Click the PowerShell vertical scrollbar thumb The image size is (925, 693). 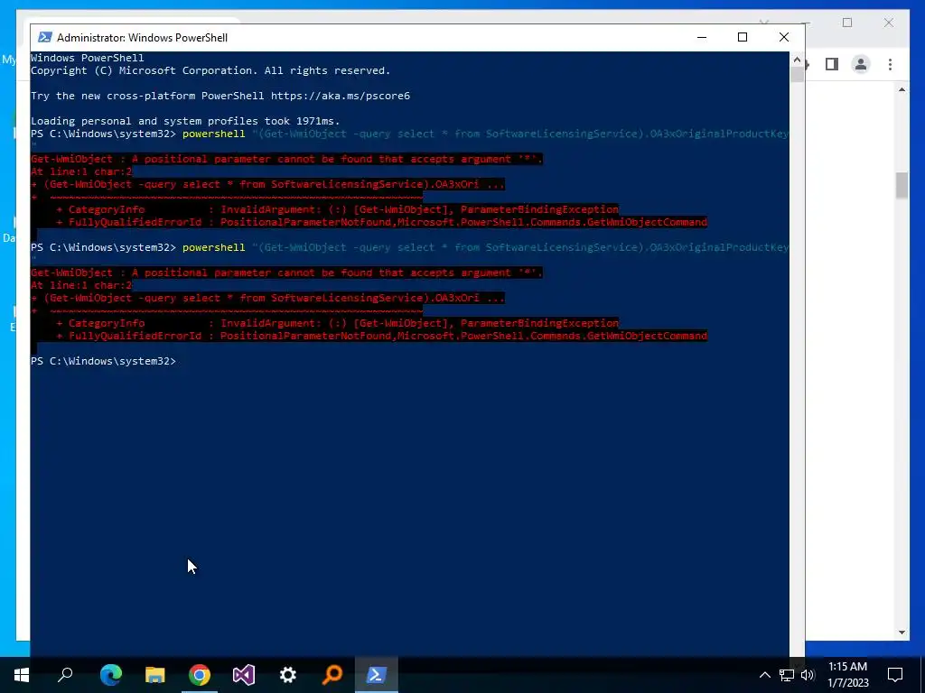click(797, 75)
